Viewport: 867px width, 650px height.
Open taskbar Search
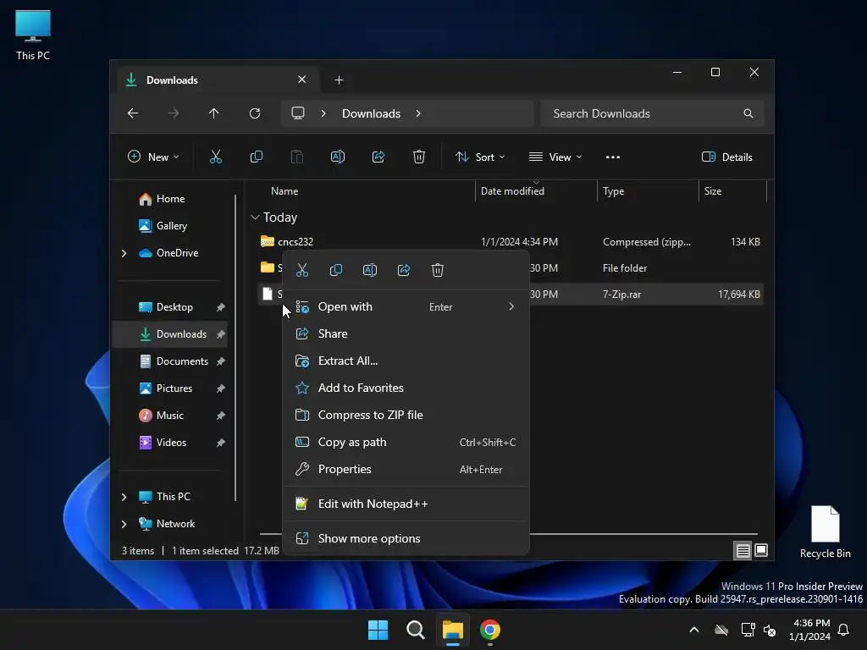click(415, 630)
